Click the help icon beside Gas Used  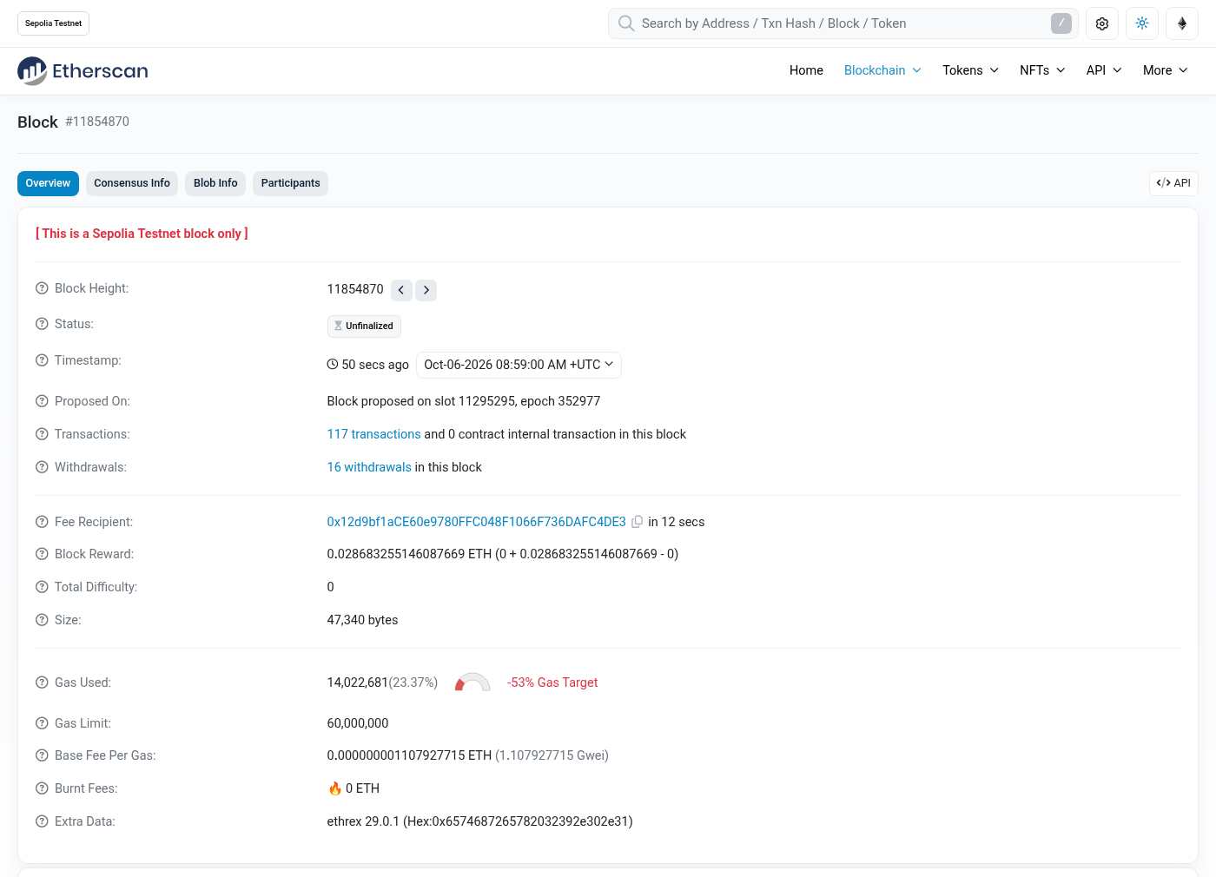pos(42,682)
